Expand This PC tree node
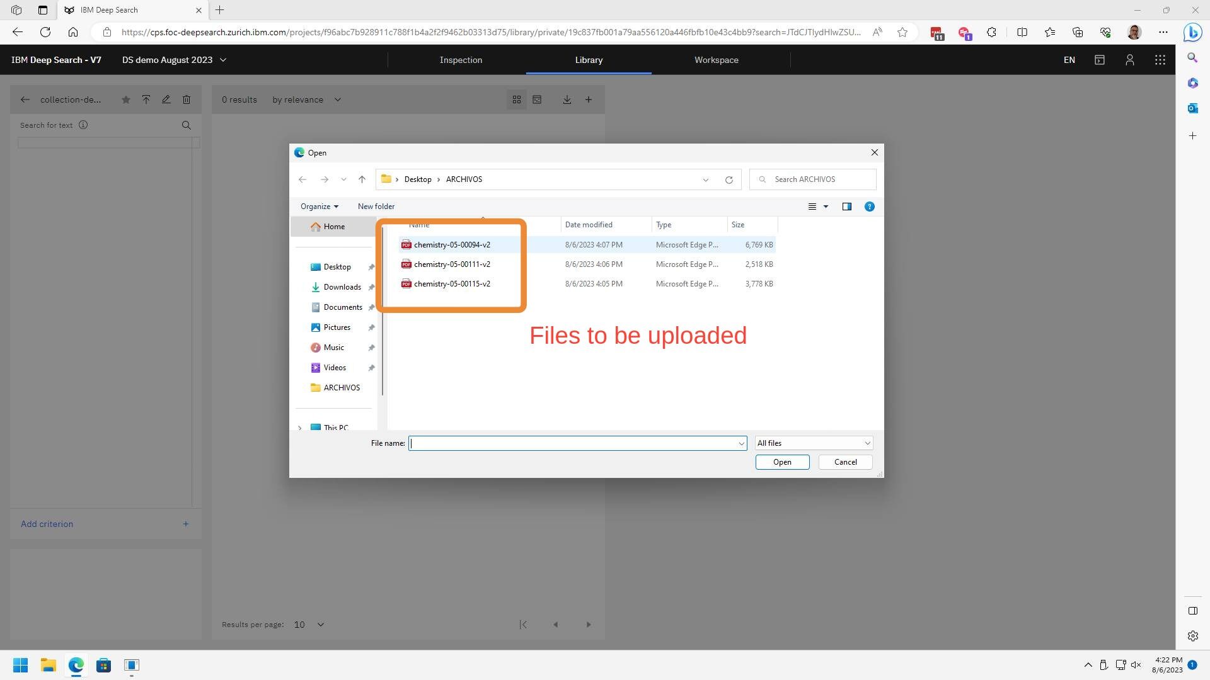Screen dimensions: 1210x680 (x=300, y=428)
